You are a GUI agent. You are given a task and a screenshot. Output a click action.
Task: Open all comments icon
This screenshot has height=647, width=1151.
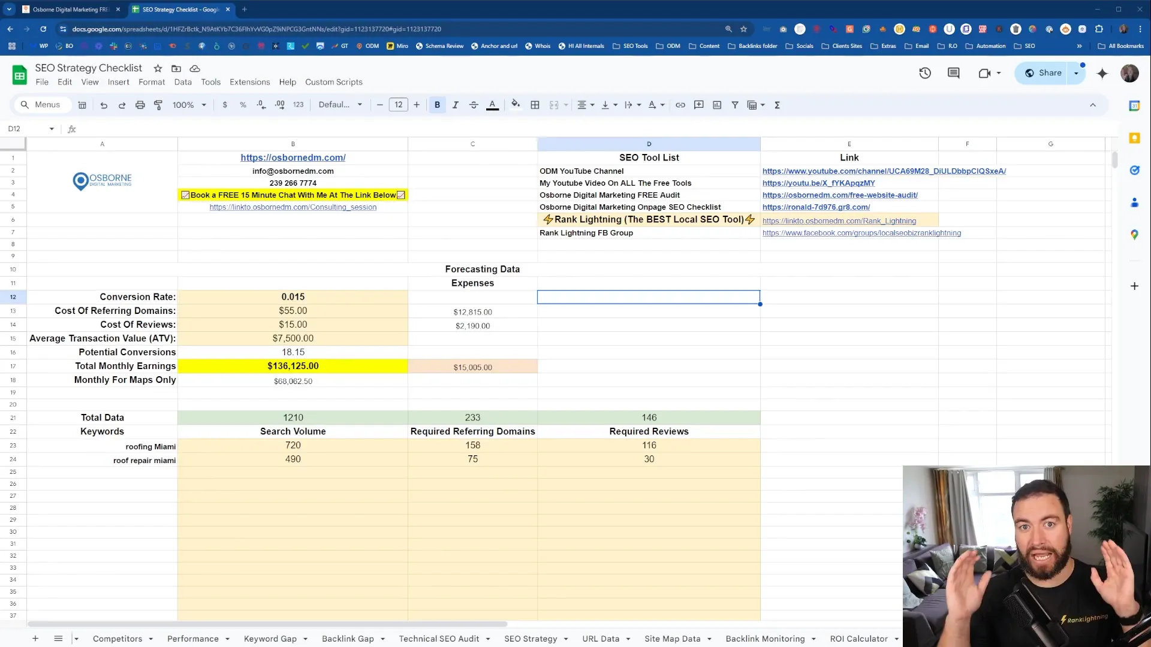tap(953, 73)
